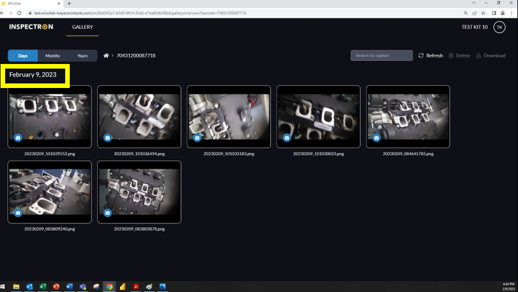Click the Search by caption field

381,55
